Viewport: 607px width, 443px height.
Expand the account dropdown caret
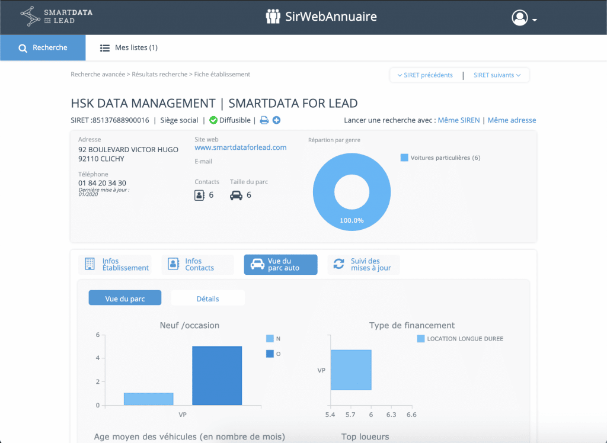(x=534, y=20)
